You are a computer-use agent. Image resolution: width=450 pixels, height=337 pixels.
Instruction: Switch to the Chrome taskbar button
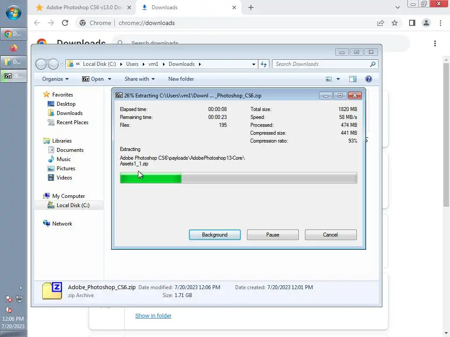coord(14,34)
